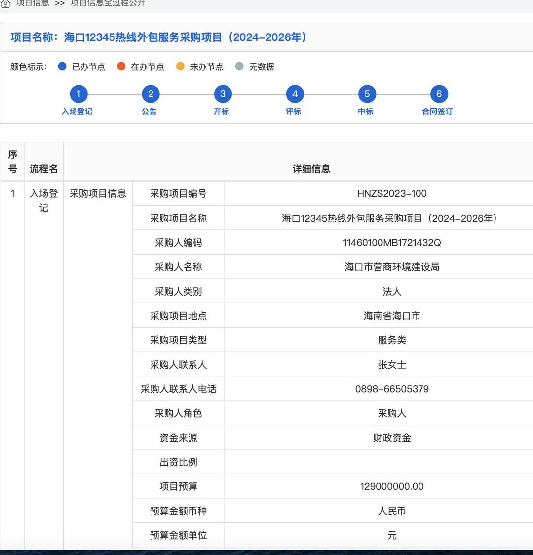This screenshot has width=533, height=555.
Task: Click project number HNZS2023-100 cell
Action: [x=392, y=194]
